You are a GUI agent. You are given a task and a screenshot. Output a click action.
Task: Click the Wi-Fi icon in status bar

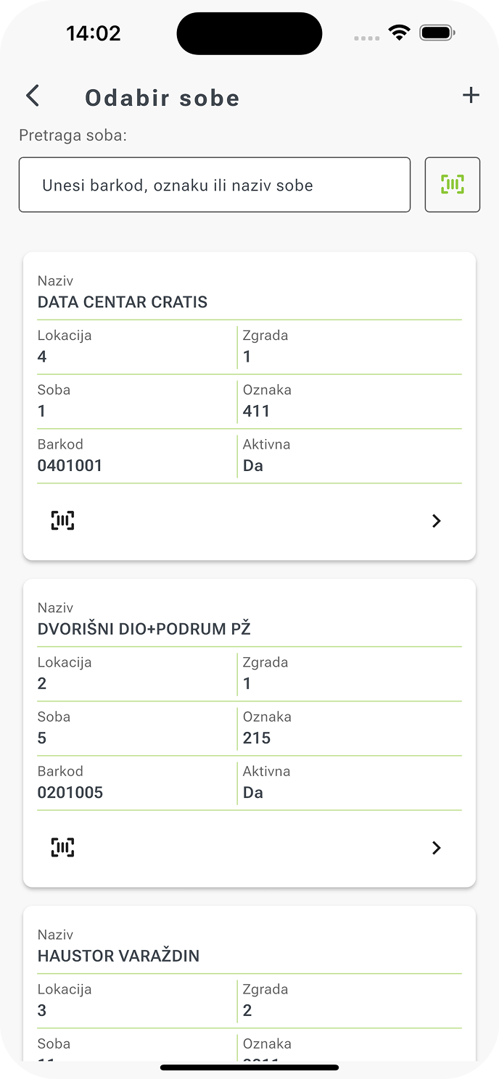pos(399,33)
